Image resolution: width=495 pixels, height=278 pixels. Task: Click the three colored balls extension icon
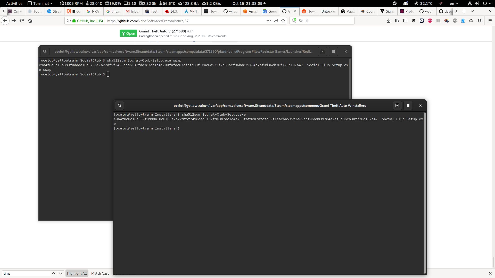[447, 21]
